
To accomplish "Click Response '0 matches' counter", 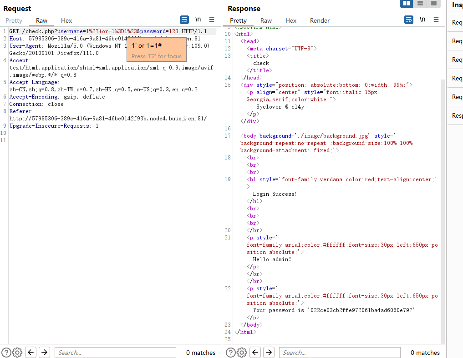I will (x=425, y=353).
